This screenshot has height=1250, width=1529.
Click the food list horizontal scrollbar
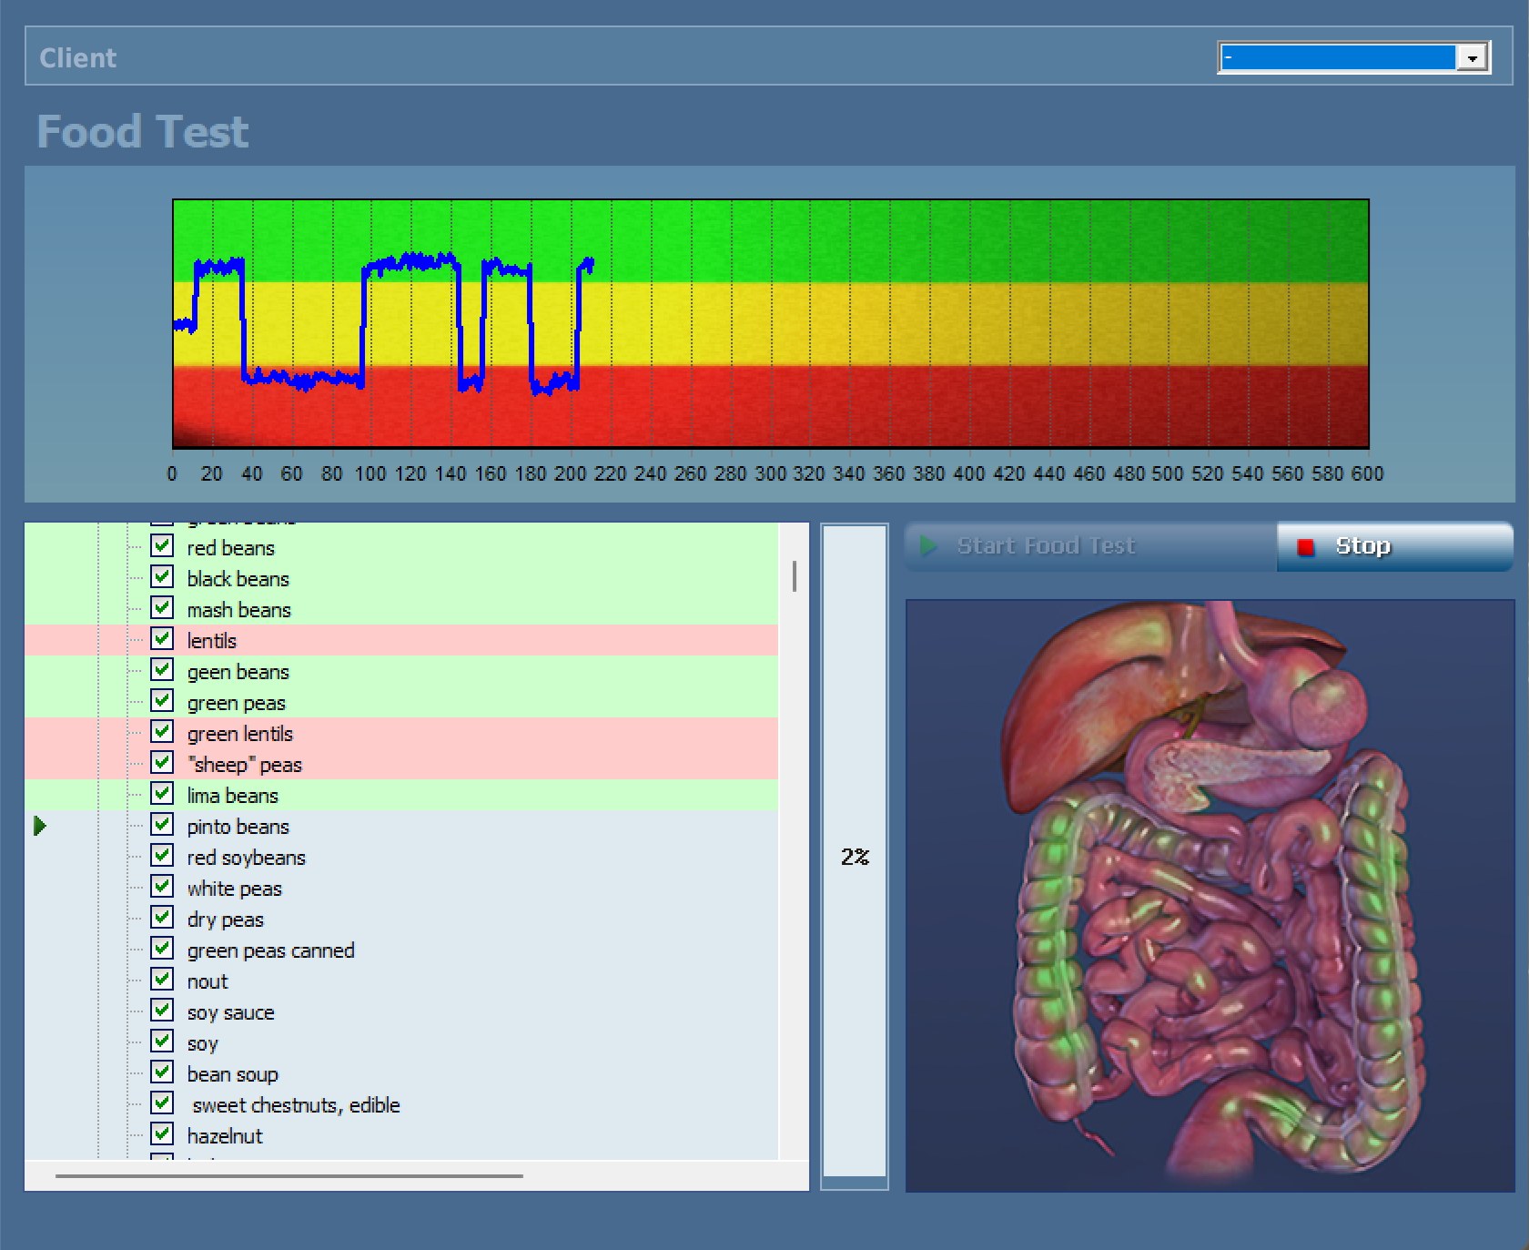click(x=289, y=1176)
